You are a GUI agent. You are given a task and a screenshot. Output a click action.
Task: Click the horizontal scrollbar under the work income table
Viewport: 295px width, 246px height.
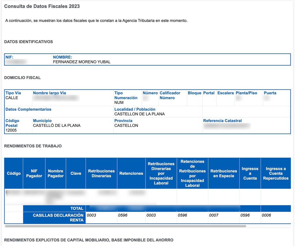(x=126, y=226)
